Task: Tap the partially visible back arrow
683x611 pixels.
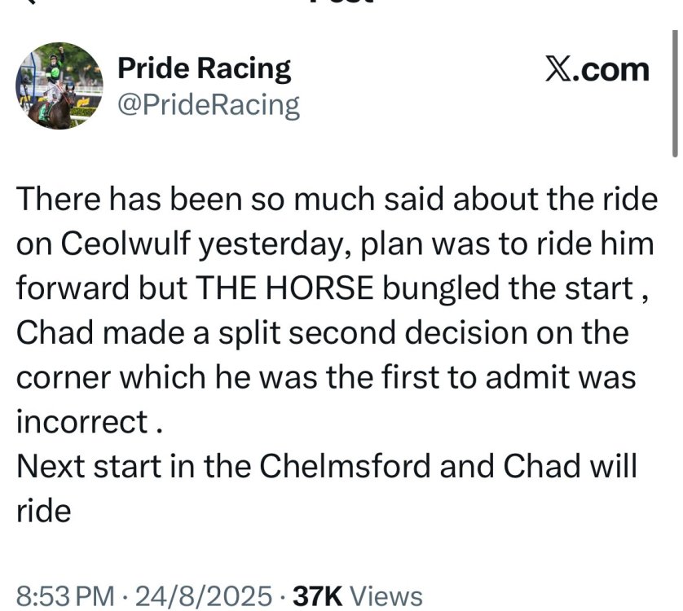Action: (x=33, y=2)
